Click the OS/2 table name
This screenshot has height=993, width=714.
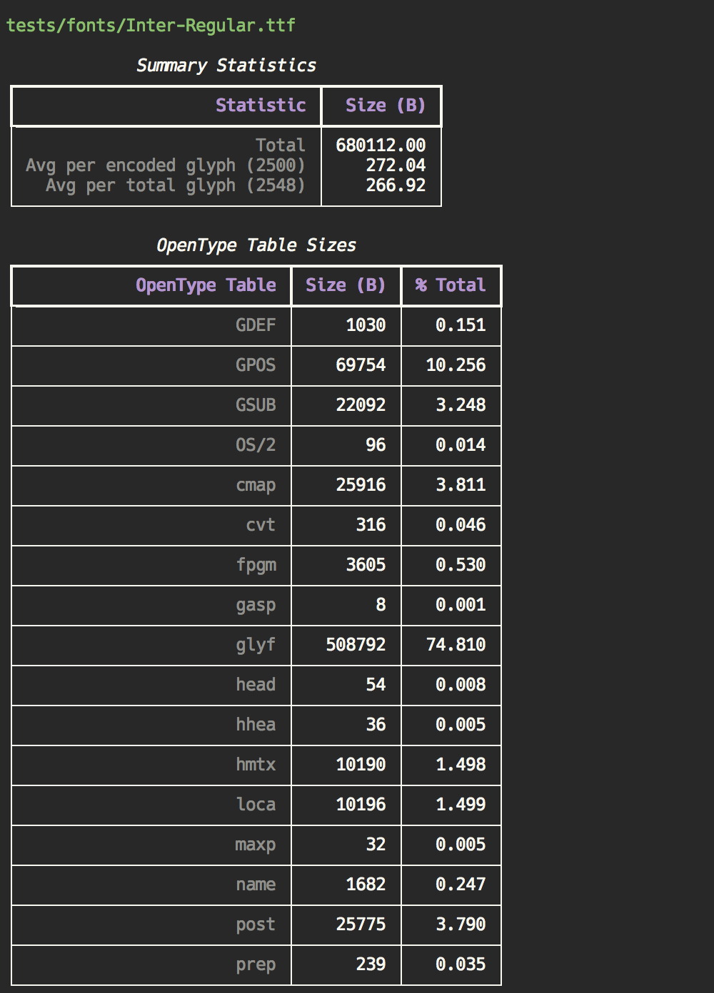255,445
